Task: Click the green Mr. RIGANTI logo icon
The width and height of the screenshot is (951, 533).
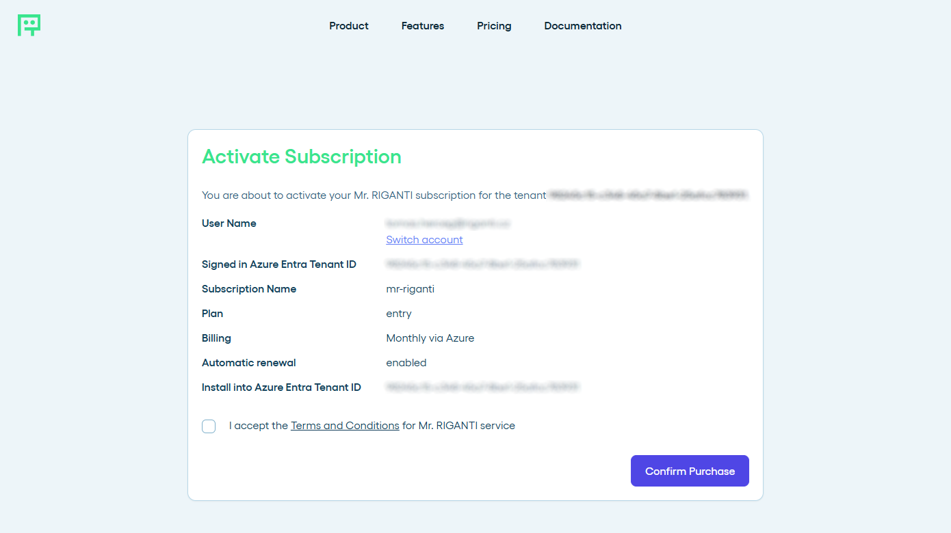Action: pyautogui.click(x=29, y=25)
